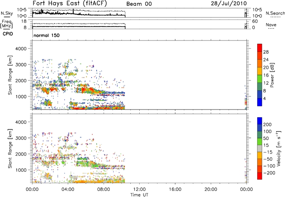Click the '24' label on Power color bar
The width and height of the screenshot is (285, 197).
pos(266,60)
